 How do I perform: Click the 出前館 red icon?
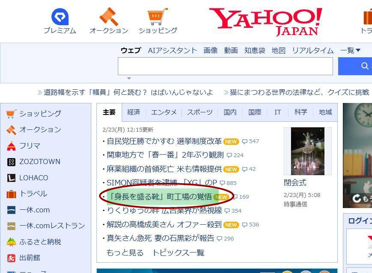point(11,258)
